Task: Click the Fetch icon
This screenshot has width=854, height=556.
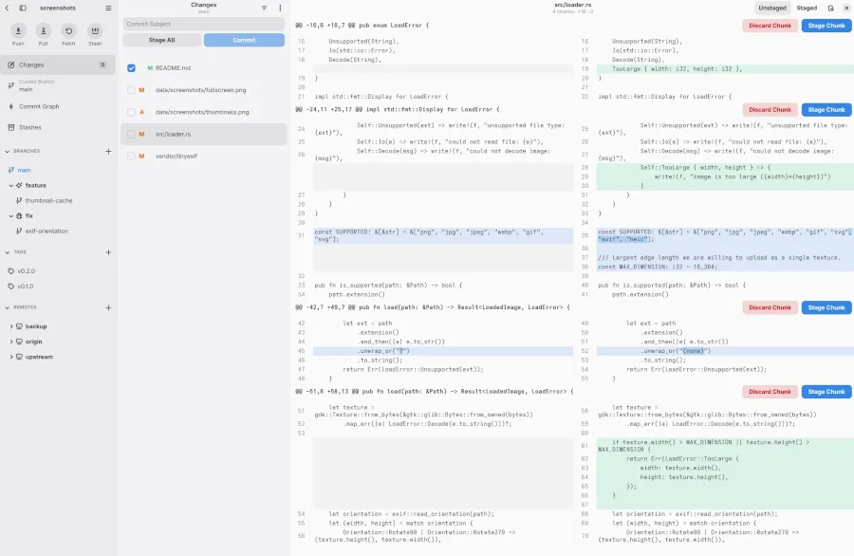Action: [68, 31]
